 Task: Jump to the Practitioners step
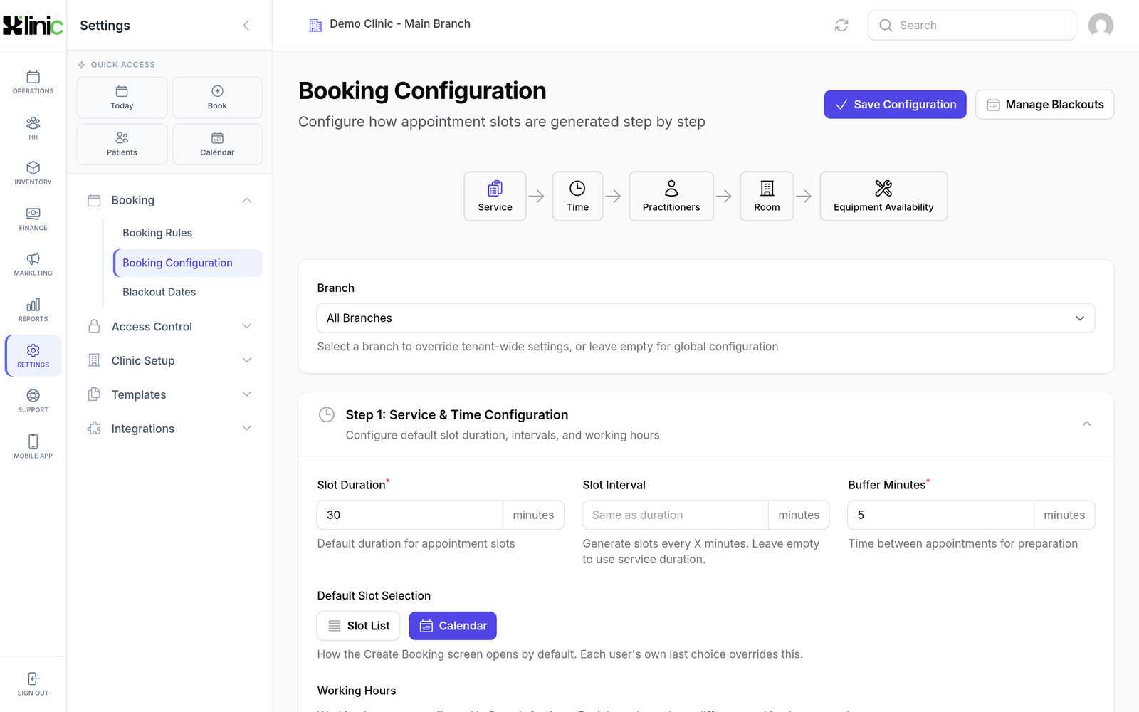(671, 196)
